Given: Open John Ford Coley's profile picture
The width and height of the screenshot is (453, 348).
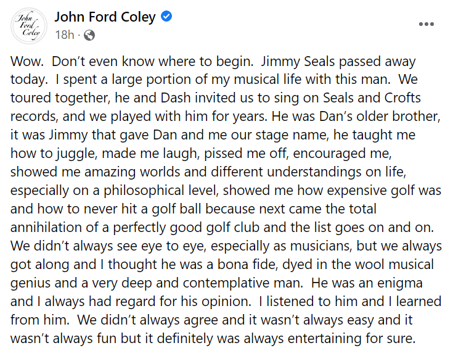Looking at the screenshot, I should click(x=30, y=26).
